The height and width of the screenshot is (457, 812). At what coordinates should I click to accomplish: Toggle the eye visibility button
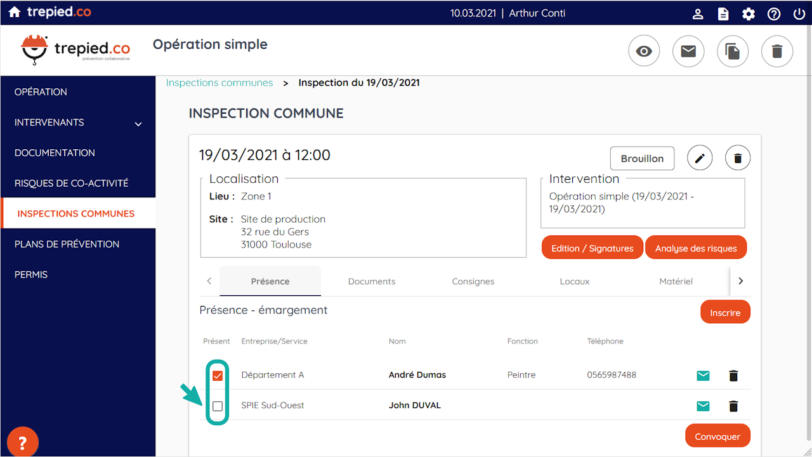point(644,51)
